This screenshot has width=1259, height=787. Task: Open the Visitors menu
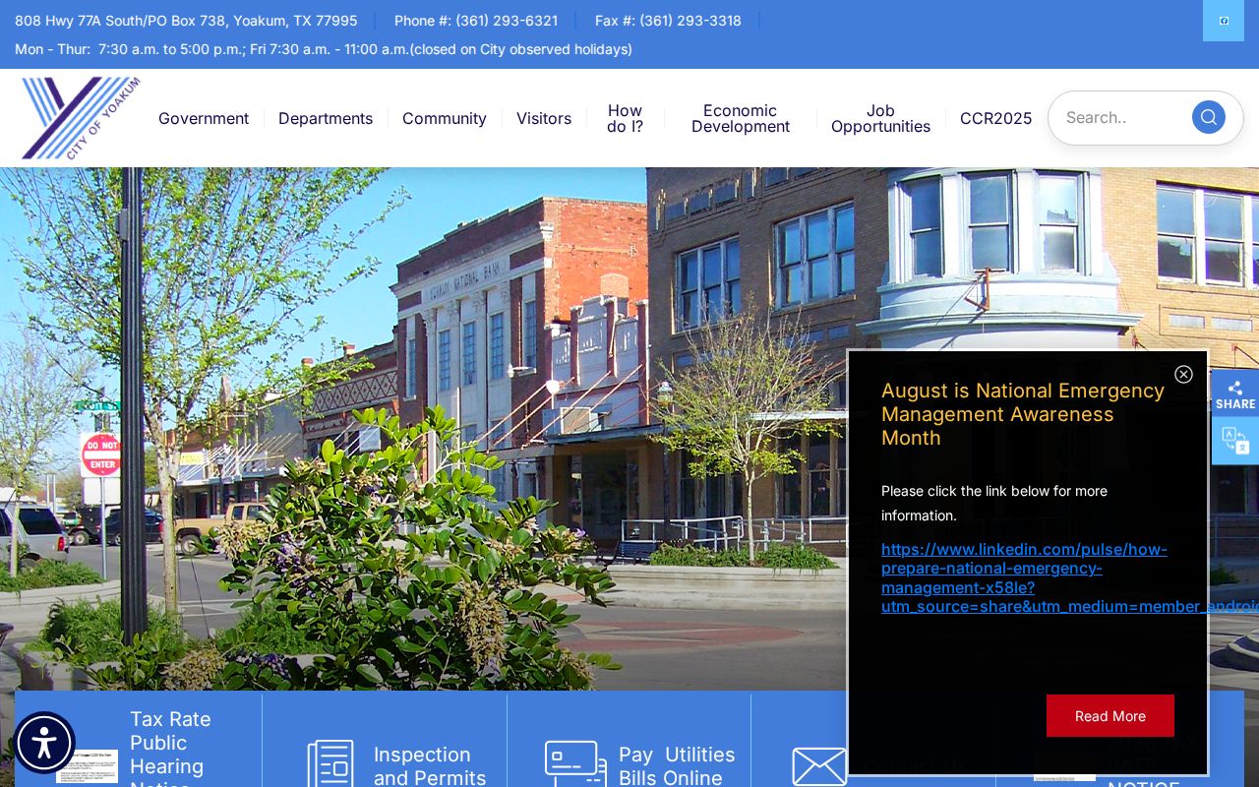[544, 118]
